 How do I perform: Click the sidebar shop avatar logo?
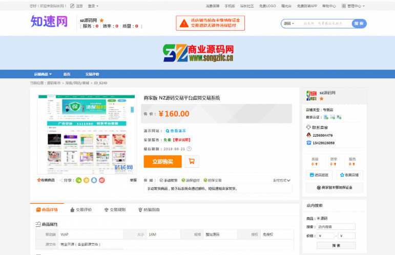(311, 96)
